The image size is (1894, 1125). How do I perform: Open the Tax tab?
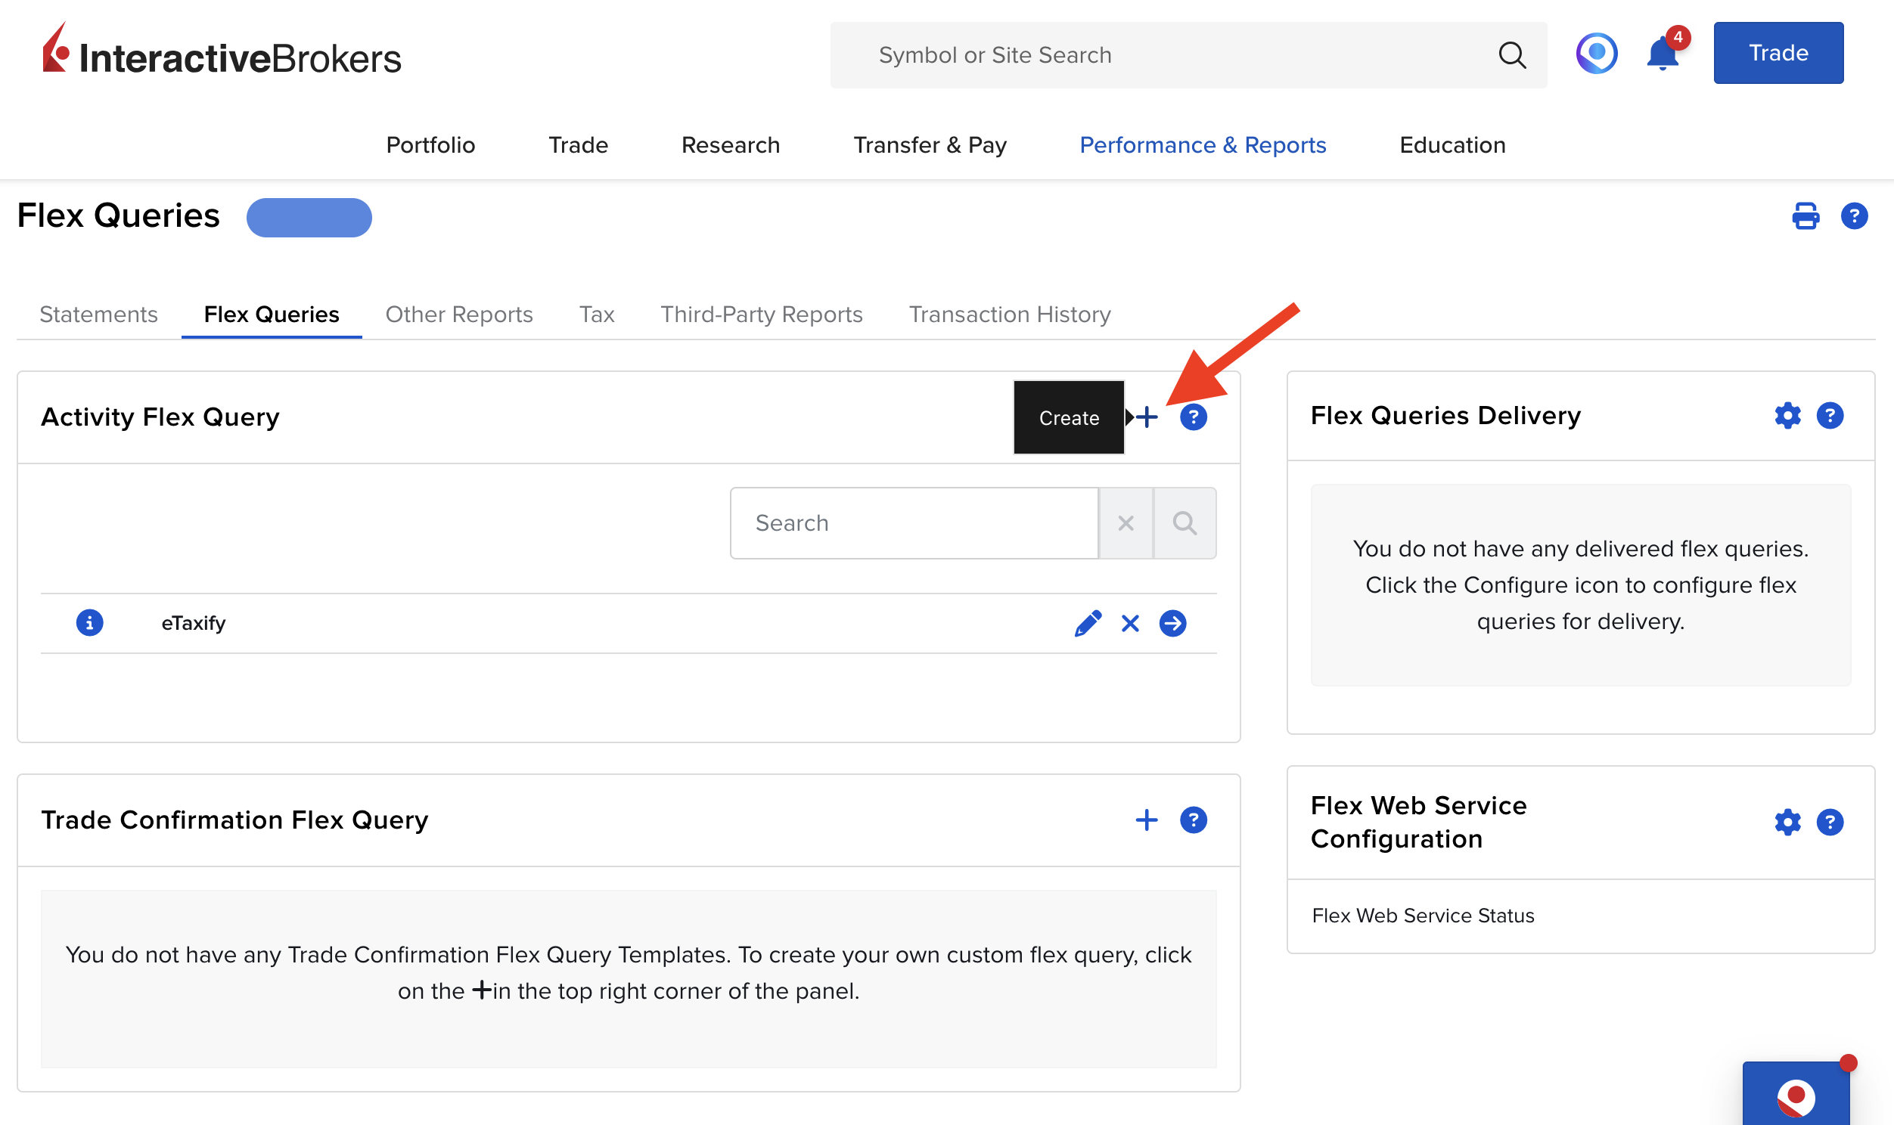point(597,314)
